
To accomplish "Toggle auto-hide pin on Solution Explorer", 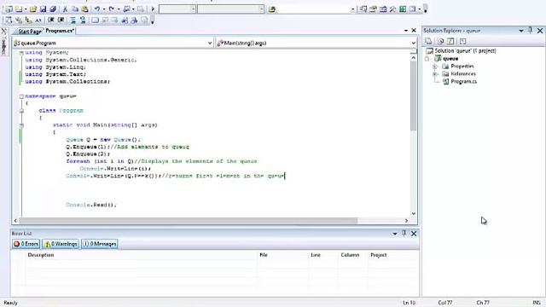I will point(531,31).
